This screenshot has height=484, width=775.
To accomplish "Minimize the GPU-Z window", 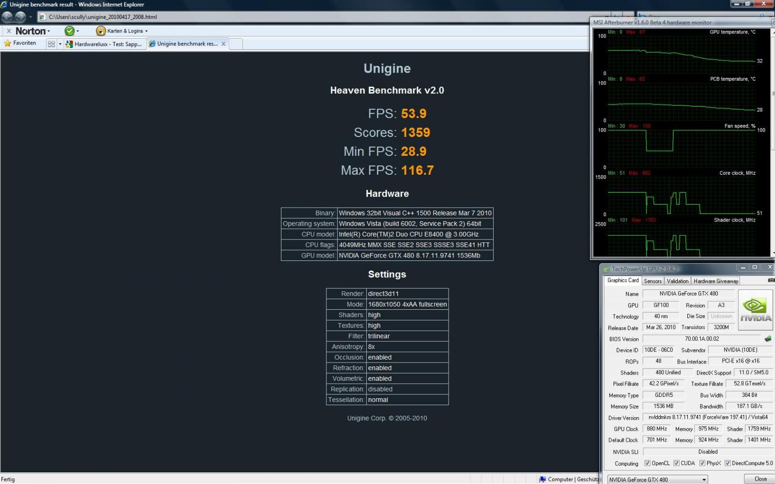I will (x=743, y=268).
